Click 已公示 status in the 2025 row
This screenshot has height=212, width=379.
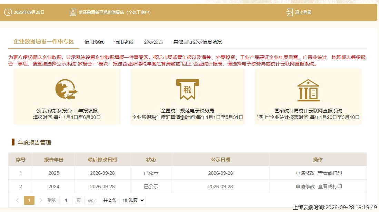coord(151,173)
